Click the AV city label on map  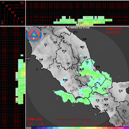107,105
